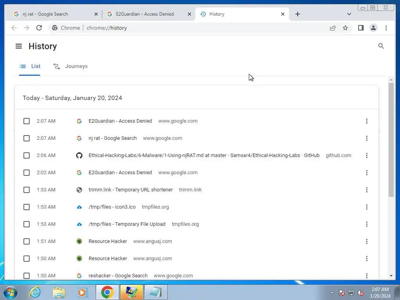Open the Ethical-Hacking-Labs GitHub history link

[x=204, y=155]
